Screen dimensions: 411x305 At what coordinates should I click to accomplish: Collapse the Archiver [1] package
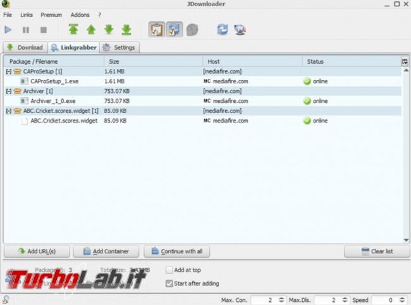click(9, 91)
